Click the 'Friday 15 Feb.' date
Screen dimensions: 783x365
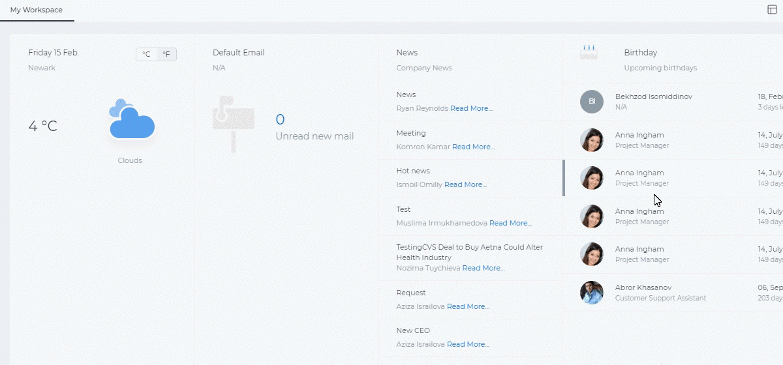[54, 53]
